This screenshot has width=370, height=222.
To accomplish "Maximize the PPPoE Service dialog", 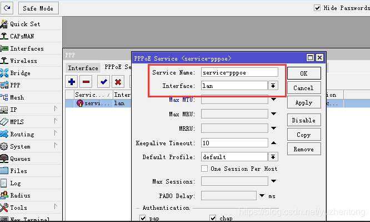I will click(x=310, y=58).
